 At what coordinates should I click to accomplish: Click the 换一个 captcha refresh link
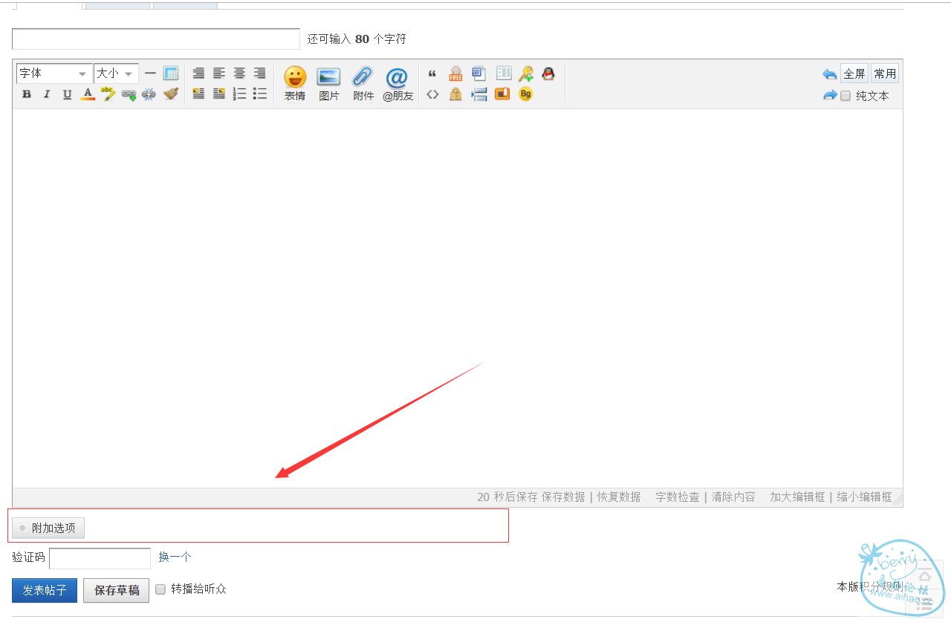pos(175,557)
